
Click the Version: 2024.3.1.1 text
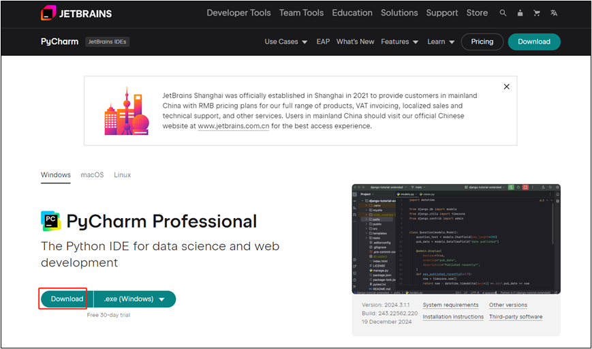pyautogui.click(x=386, y=305)
